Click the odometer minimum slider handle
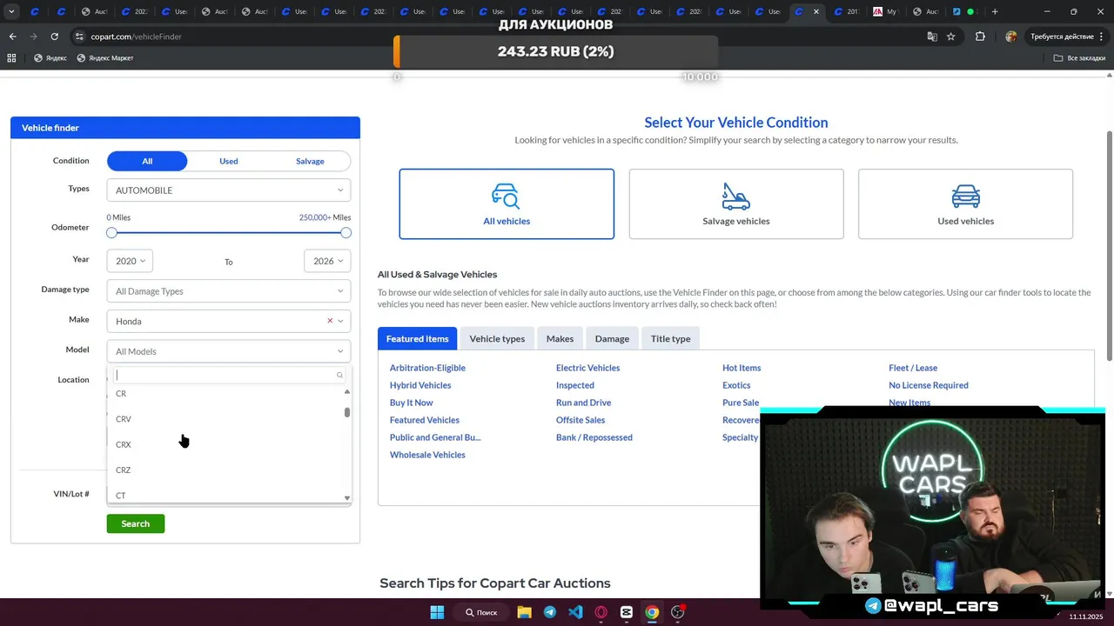Screen dimensions: 1114x626 point(111,233)
